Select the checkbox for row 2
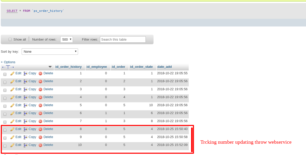This screenshot has width=306, height=155. 5,82
